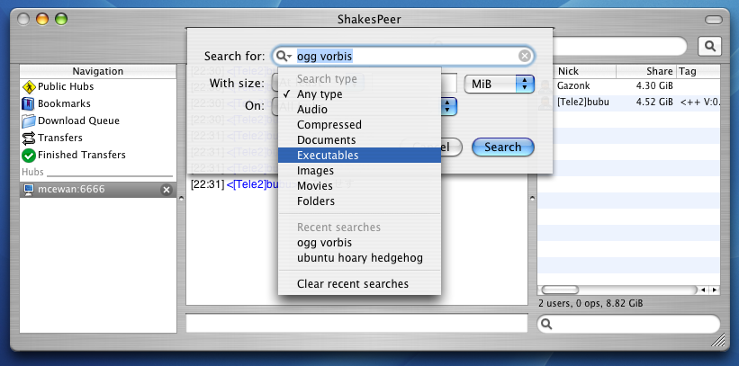Click the Navigation column header
739x366 pixels.
[98, 72]
